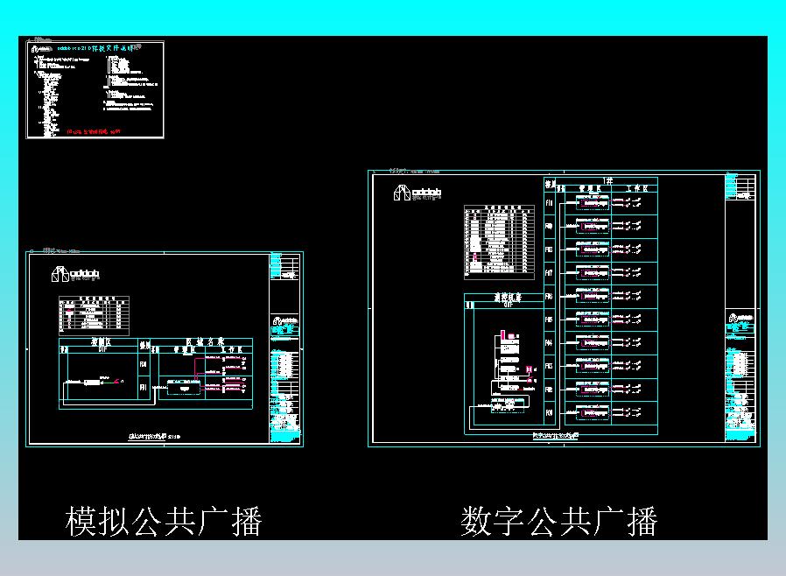Click the drawing title under digital schematic
Screen dimensions: 786x576
tap(556, 436)
